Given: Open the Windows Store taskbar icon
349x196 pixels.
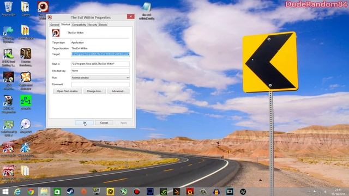Looking at the screenshot, I should 57,192.
